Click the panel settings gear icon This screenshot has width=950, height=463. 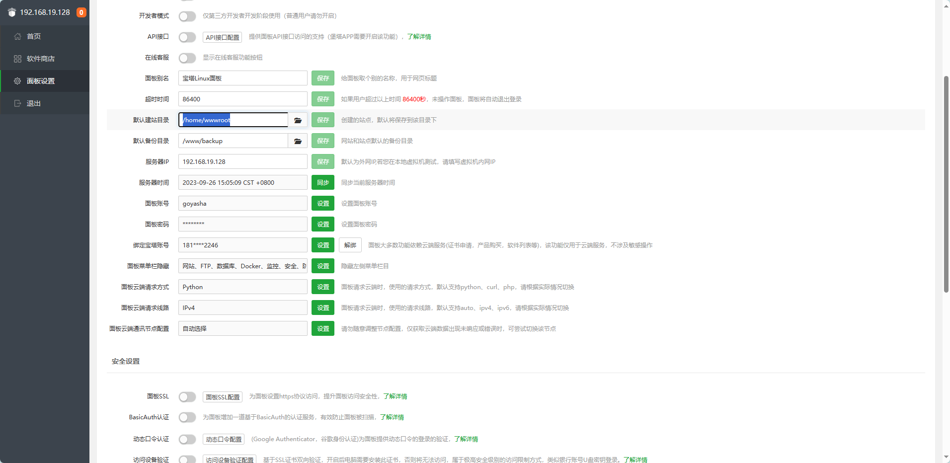pos(18,81)
